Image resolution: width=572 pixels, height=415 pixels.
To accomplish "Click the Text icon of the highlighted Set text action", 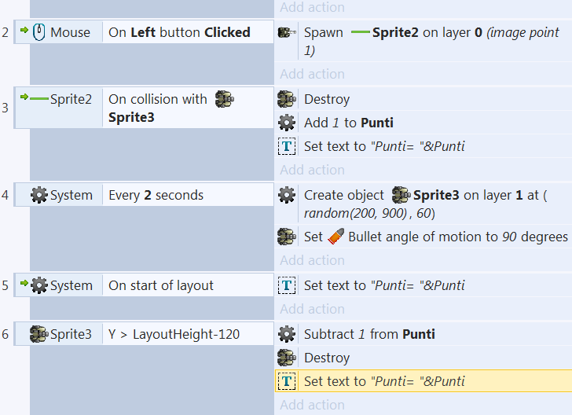I will tap(287, 381).
